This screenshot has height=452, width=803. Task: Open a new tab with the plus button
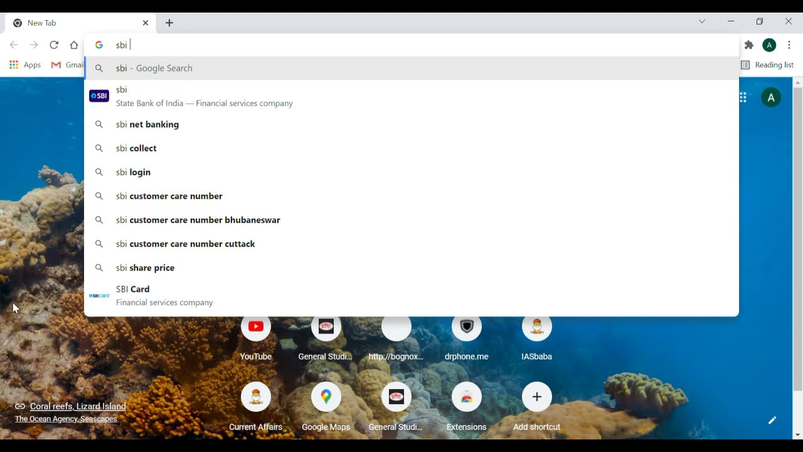pos(169,23)
